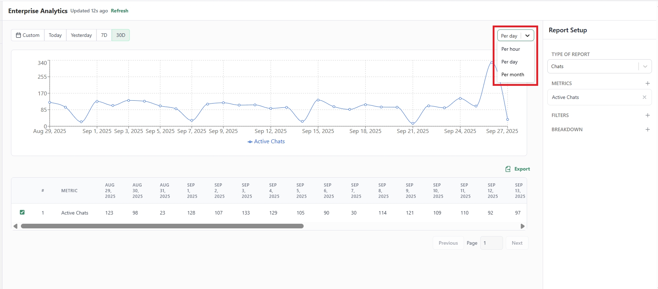Viewport: 658px width, 289px height.
Task: Select Per hour from the dropdown
Action: pos(510,49)
